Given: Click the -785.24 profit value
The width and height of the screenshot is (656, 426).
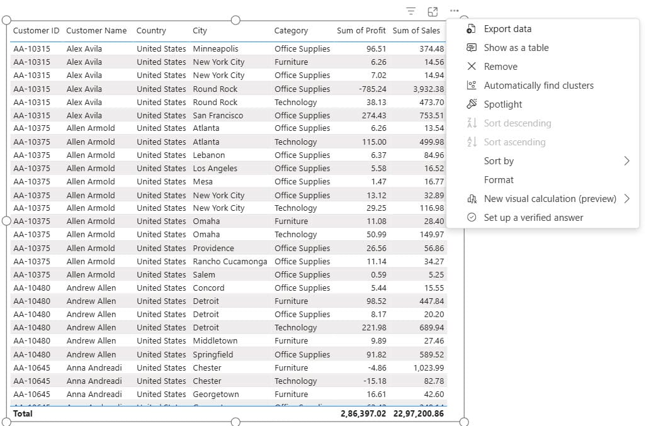Looking at the screenshot, I should (372, 89).
